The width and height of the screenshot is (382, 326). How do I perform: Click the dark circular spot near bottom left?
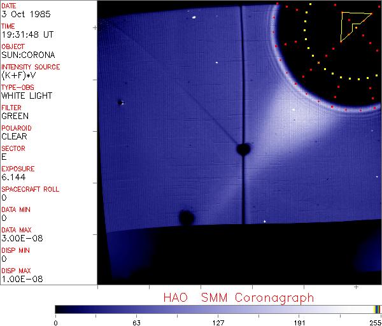tap(186, 218)
